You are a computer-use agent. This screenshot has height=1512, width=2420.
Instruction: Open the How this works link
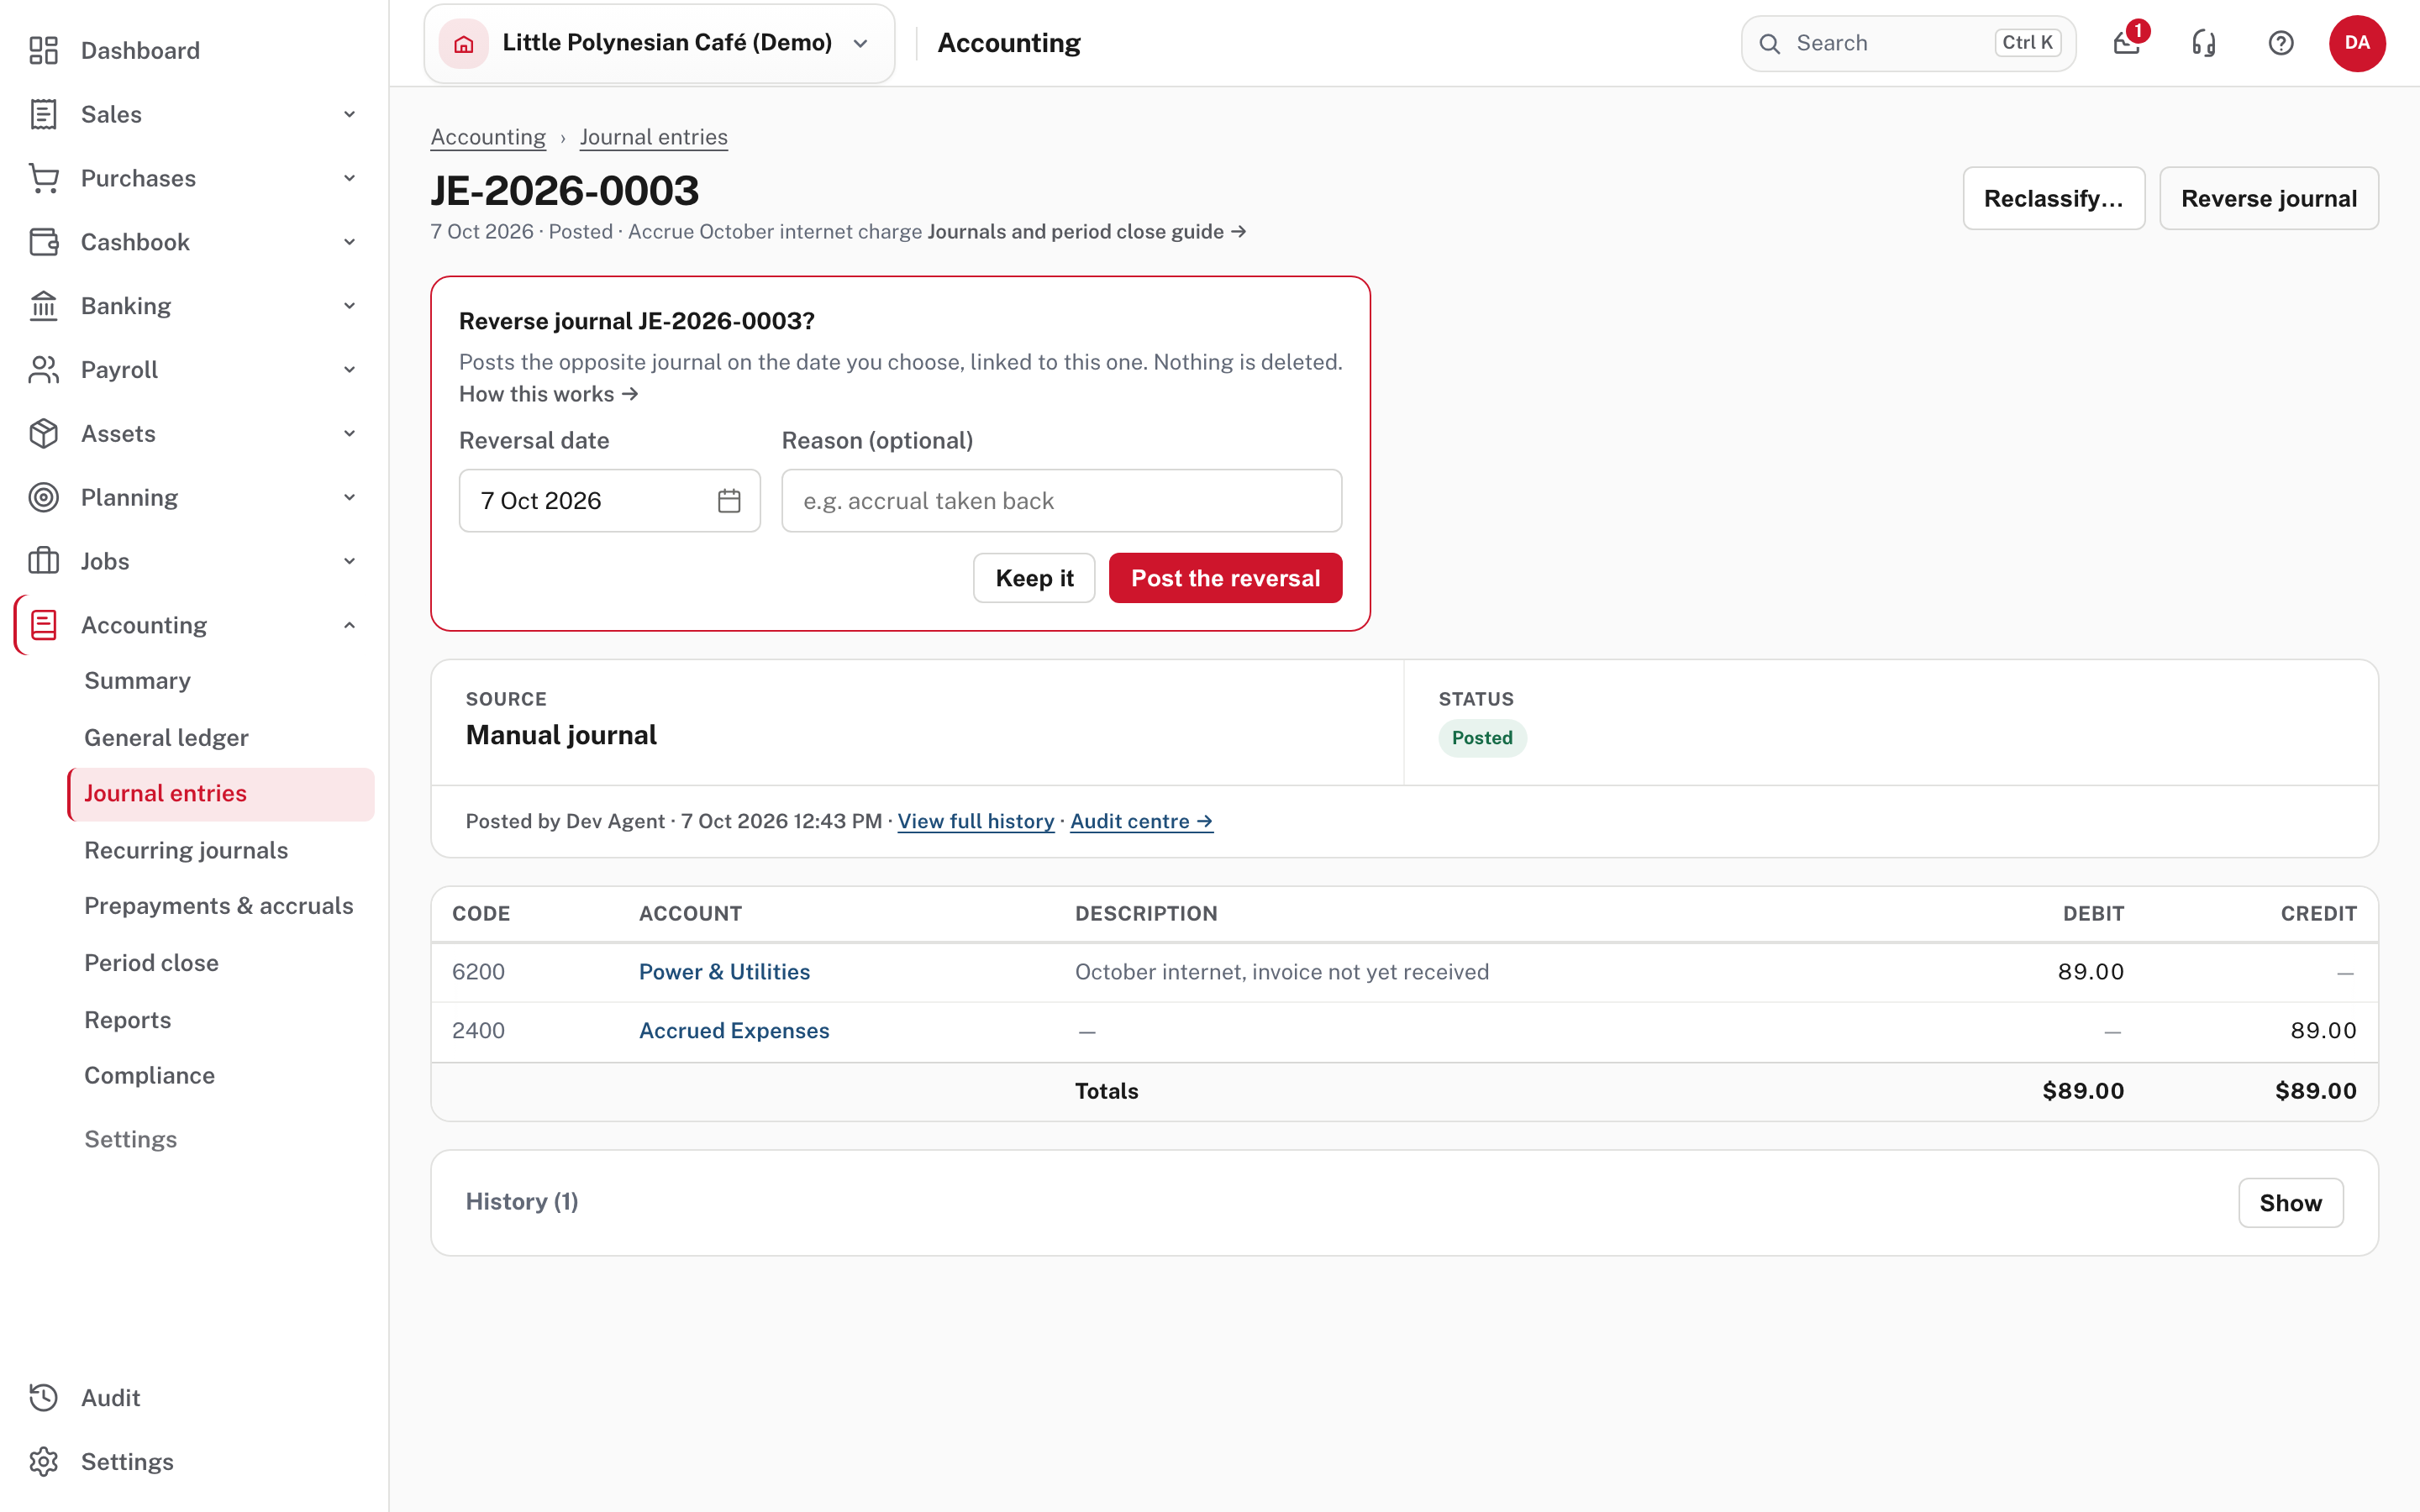(x=548, y=394)
